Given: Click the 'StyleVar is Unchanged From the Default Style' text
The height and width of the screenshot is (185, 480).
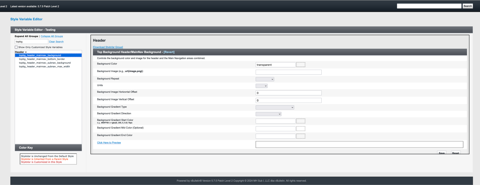Looking at the screenshot, I should click(47, 156).
